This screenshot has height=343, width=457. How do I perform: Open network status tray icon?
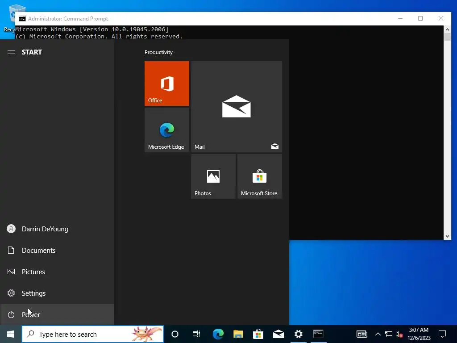389,334
